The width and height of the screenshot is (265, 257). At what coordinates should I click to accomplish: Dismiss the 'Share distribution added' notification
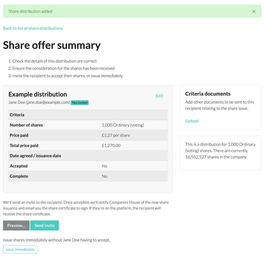[x=254, y=12]
